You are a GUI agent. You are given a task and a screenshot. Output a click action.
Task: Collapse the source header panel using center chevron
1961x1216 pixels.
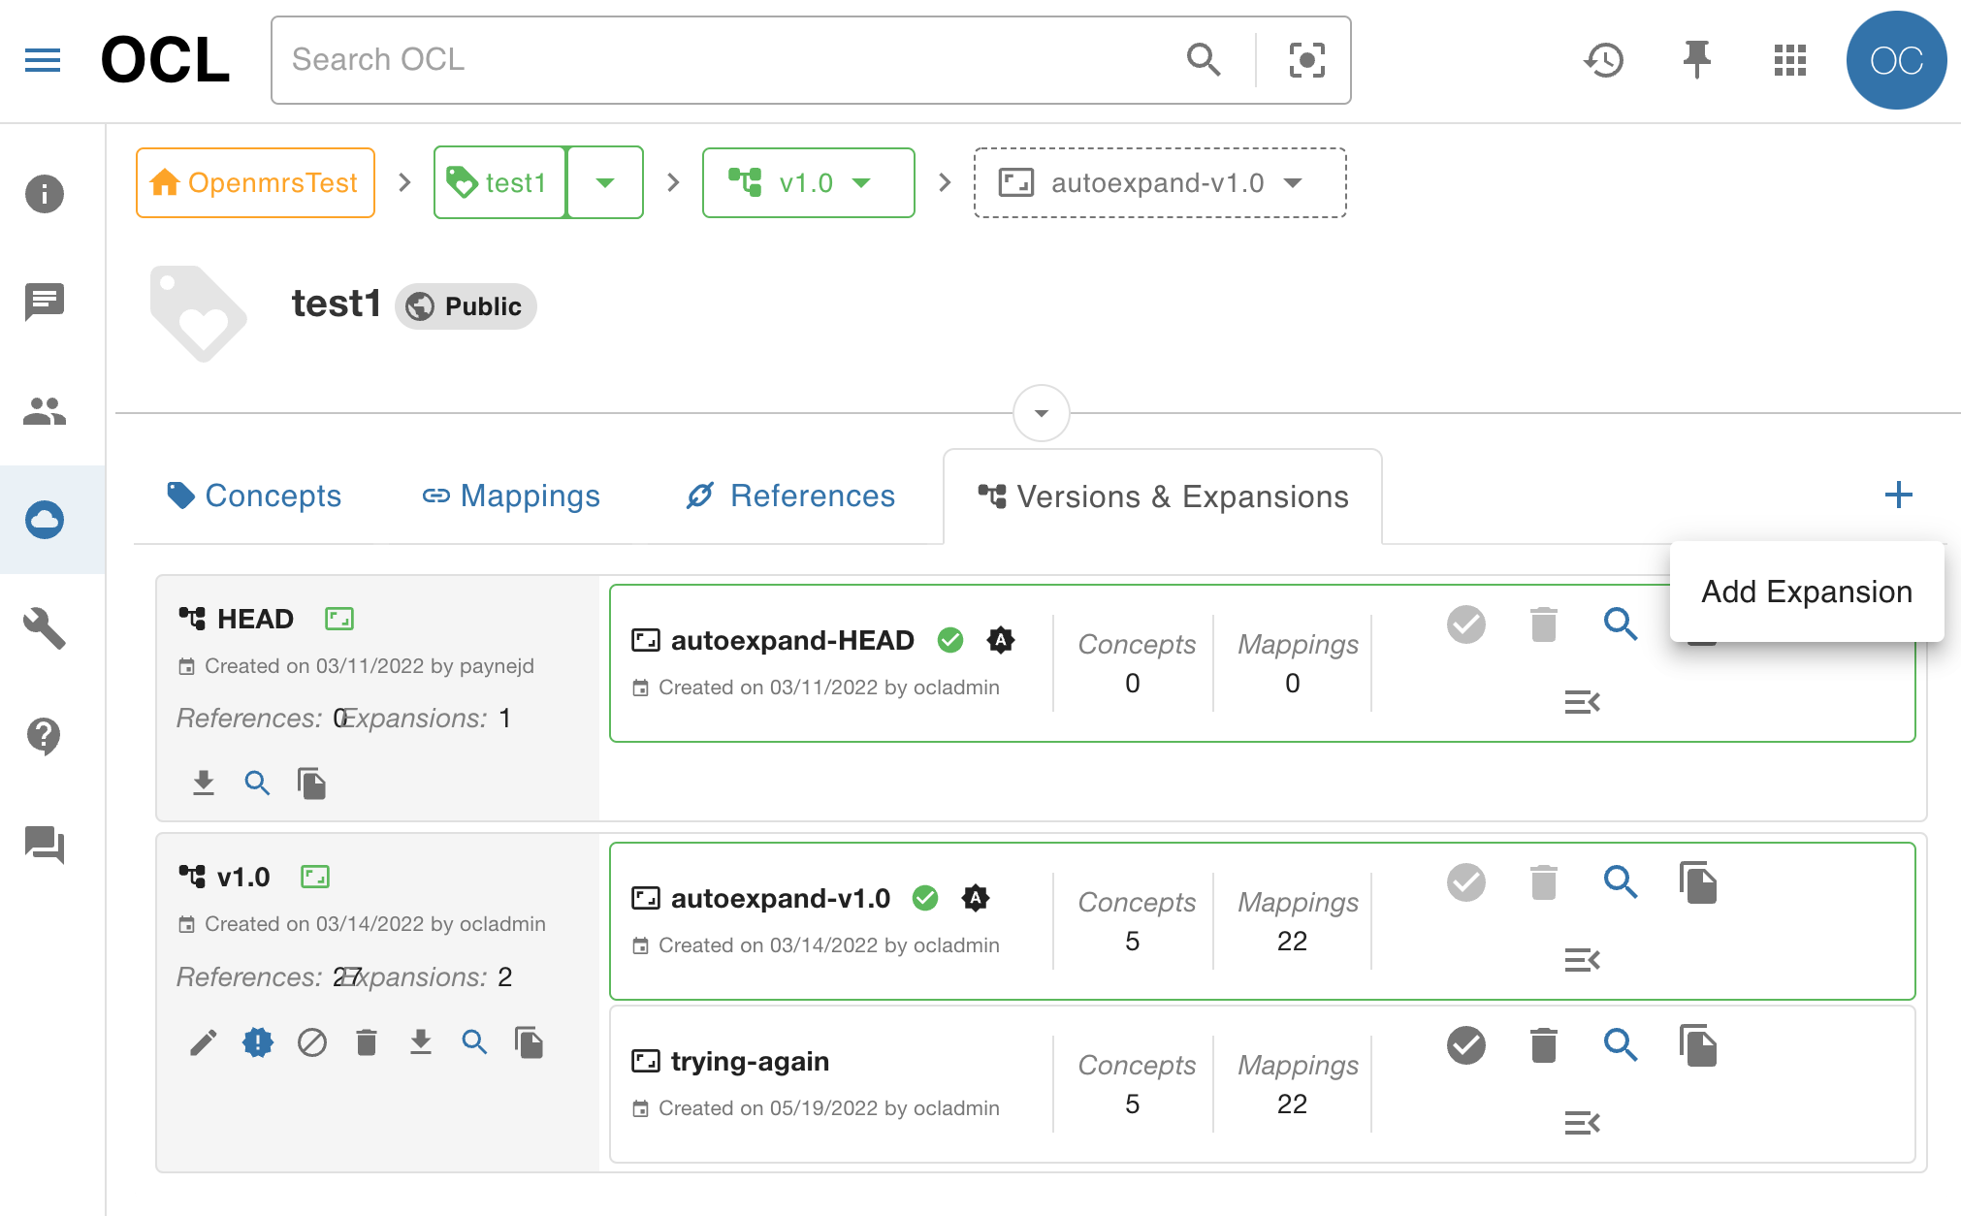click(x=1041, y=414)
